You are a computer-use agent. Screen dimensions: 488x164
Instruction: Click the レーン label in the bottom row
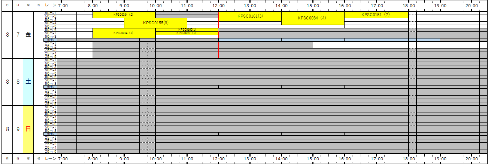(x=50, y=159)
